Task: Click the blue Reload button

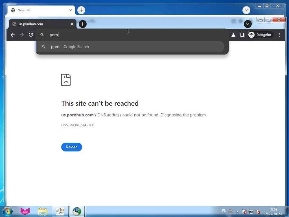Action: [72, 147]
